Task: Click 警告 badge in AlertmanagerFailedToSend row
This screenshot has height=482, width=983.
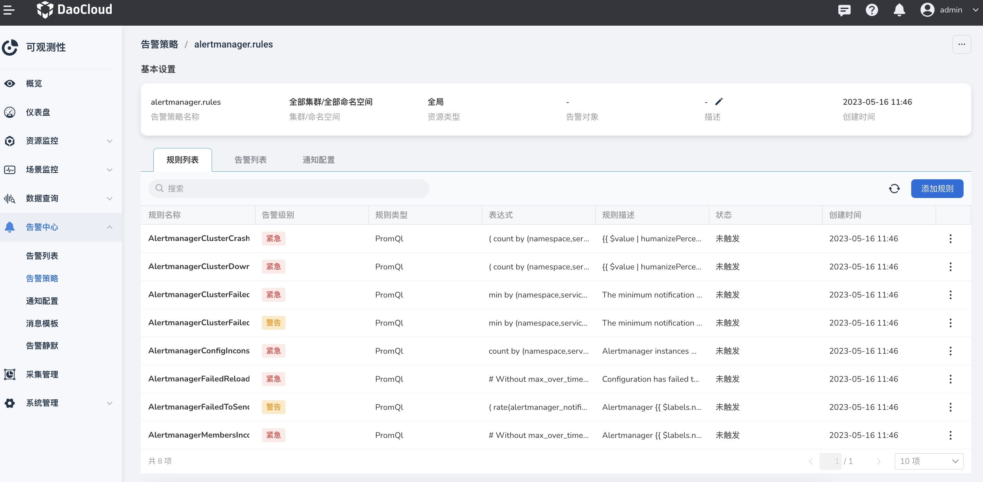Action: click(x=273, y=407)
